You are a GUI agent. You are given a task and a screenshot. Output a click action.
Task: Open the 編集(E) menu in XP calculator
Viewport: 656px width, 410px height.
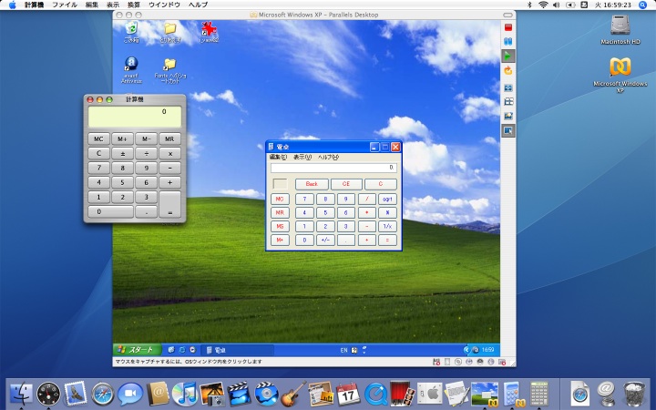tap(278, 157)
